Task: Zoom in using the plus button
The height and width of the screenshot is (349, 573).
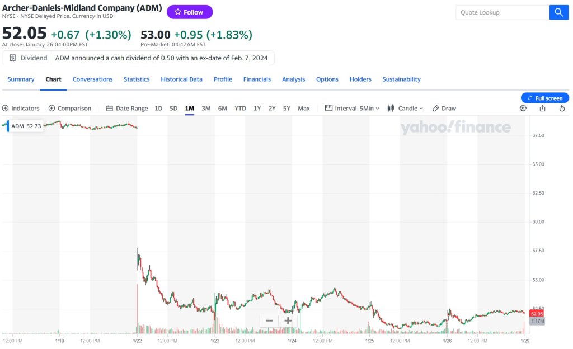Action: pos(288,320)
